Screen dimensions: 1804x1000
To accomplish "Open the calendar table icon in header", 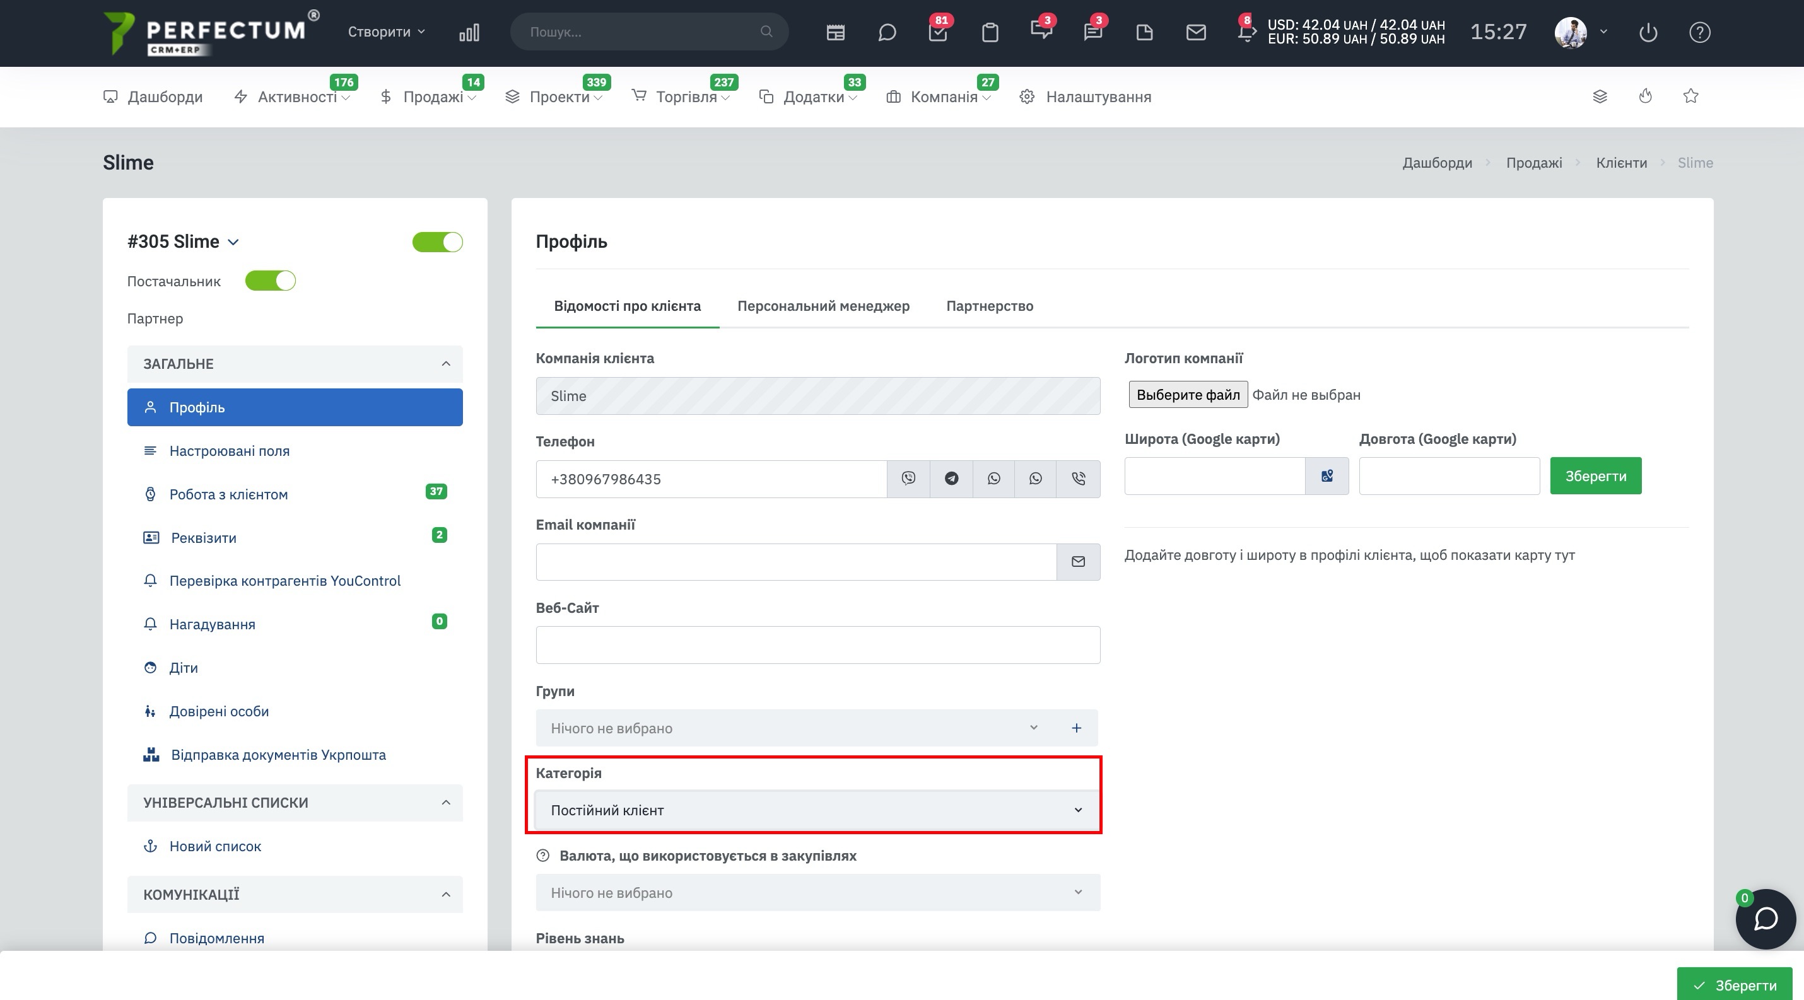I will point(836,32).
